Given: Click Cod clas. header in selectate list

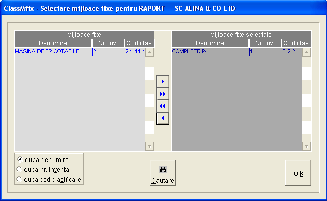Looking at the screenshot, I should 297,43.
